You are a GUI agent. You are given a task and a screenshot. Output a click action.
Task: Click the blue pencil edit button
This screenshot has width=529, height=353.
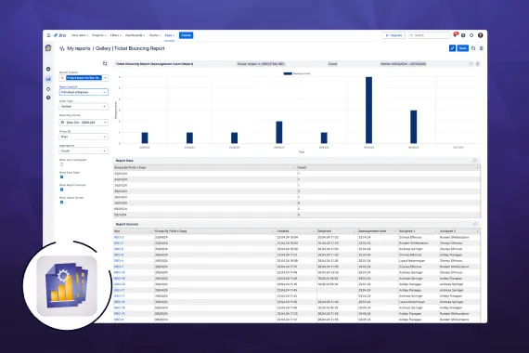(452, 48)
